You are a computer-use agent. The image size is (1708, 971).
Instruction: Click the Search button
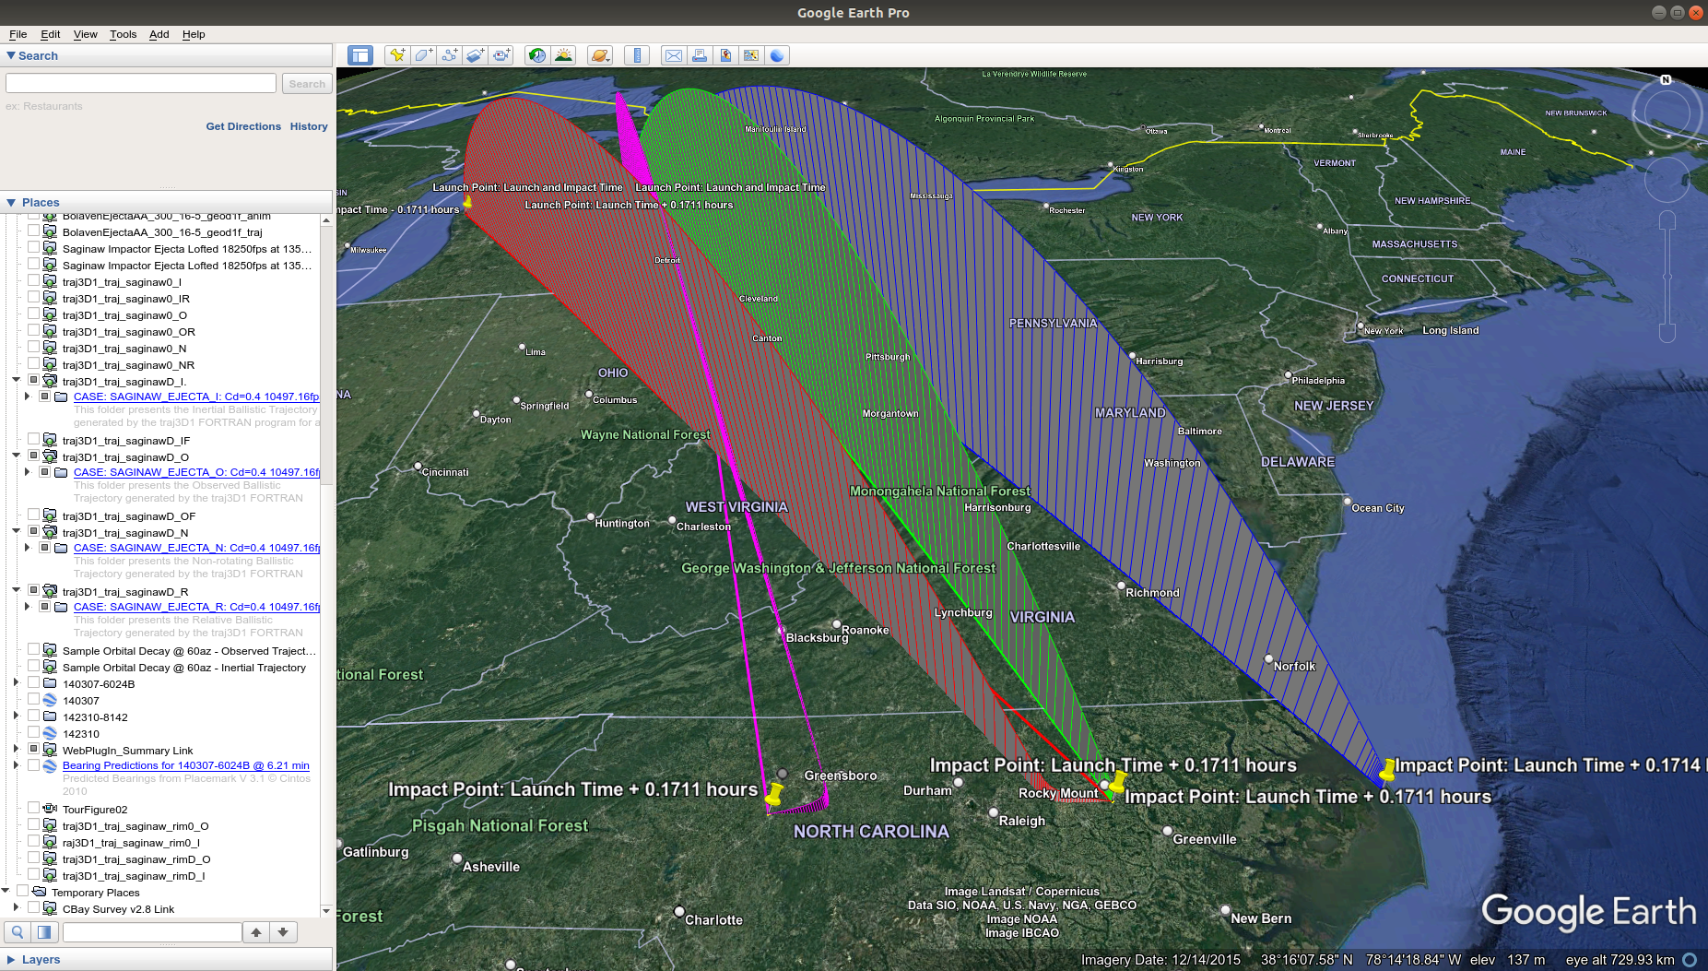[307, 84]
